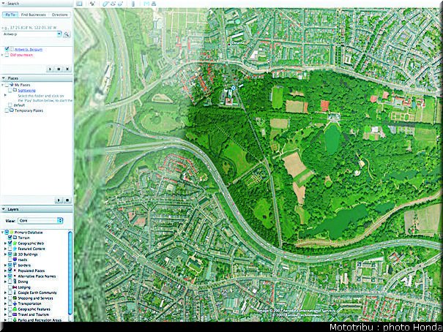Expand the Dining layer tree
Viewport: 443px width, 332px height.
(5, 282)
